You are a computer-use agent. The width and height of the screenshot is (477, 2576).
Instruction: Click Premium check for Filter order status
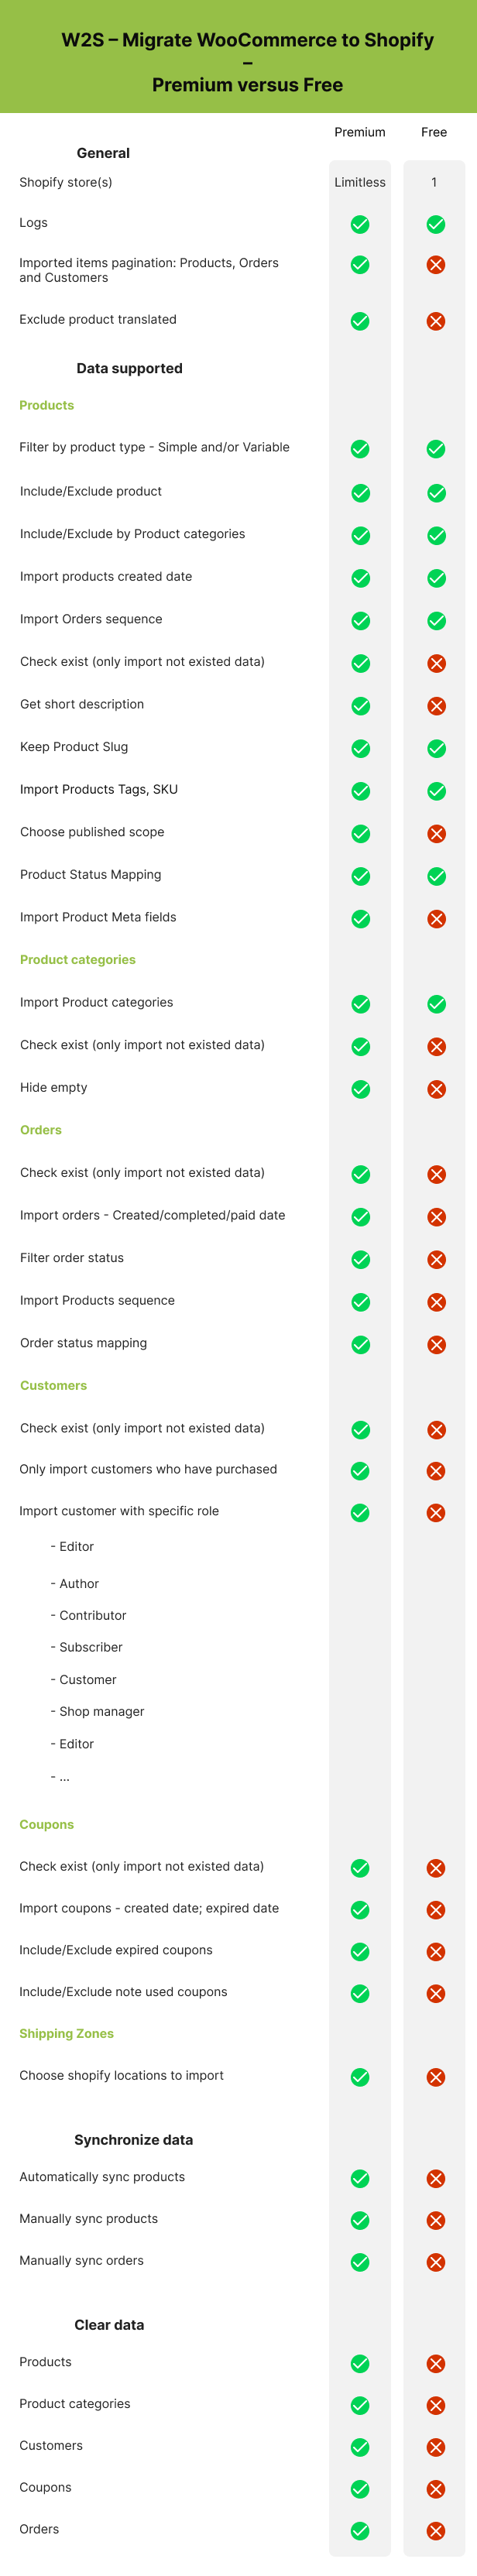[x=361, y=1260]
